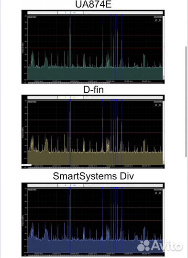Select the "D-fin" heading text
The height and width of the screenshot is (258, 188).
pos(93,90)
